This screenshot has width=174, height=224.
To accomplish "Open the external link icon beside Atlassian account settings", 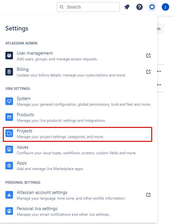I will click(148, 195).
